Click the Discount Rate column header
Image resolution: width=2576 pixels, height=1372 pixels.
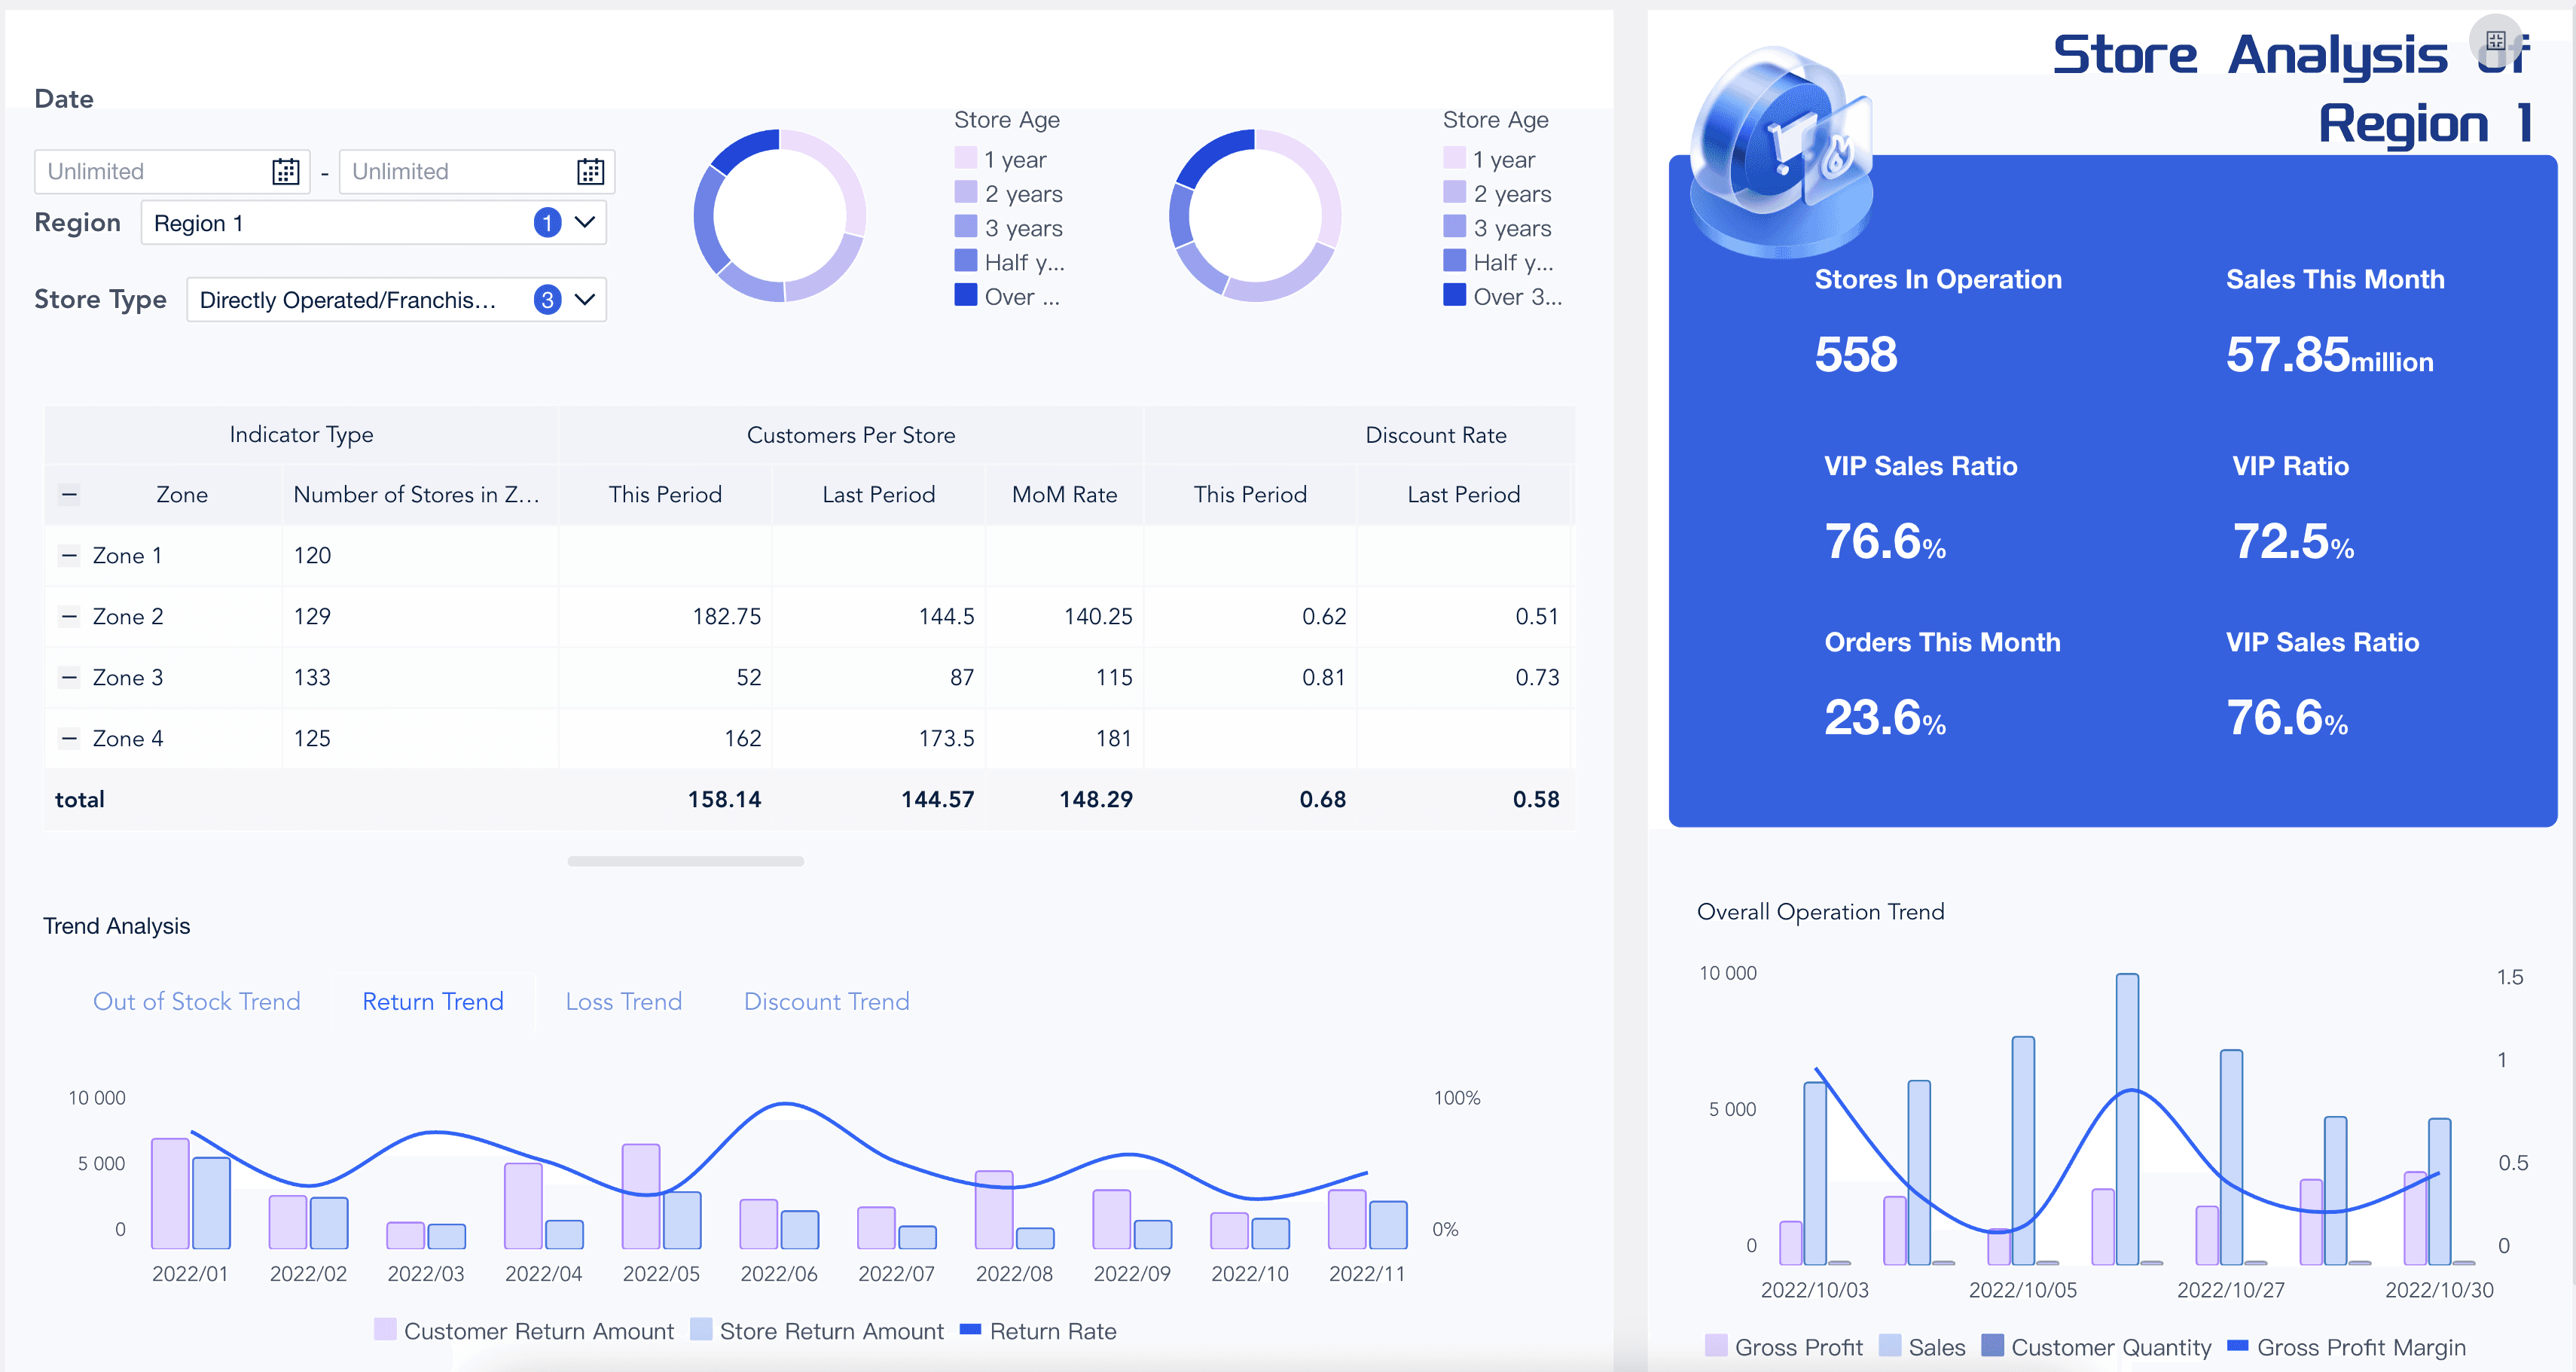(x=1436, y=434)
